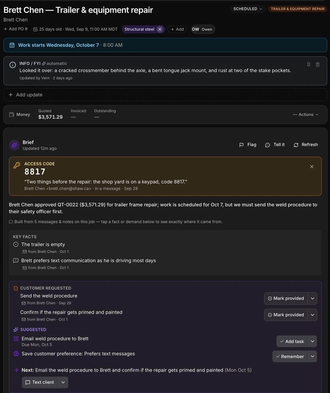Open the Actions menu in Money card

tap(306, 115)
